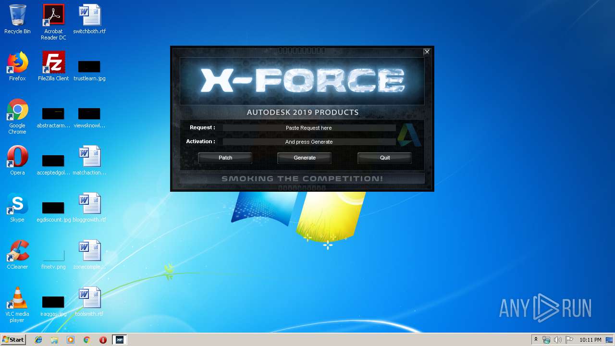Select the viewsknowl file icon
The image size is (615, 346).
pos(89,117)
